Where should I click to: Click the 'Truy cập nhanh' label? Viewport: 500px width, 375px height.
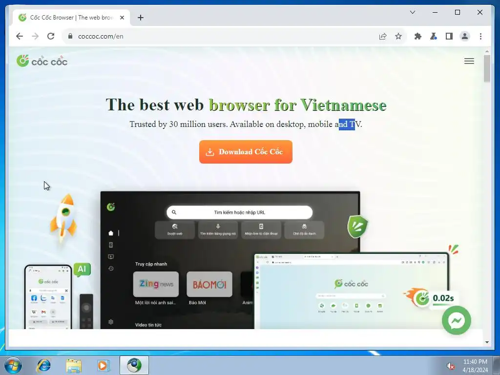click(x=151, y=264)
